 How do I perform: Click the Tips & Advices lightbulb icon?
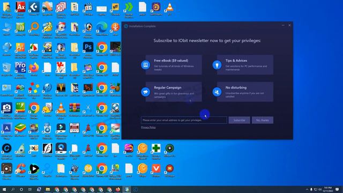[217, 65]
